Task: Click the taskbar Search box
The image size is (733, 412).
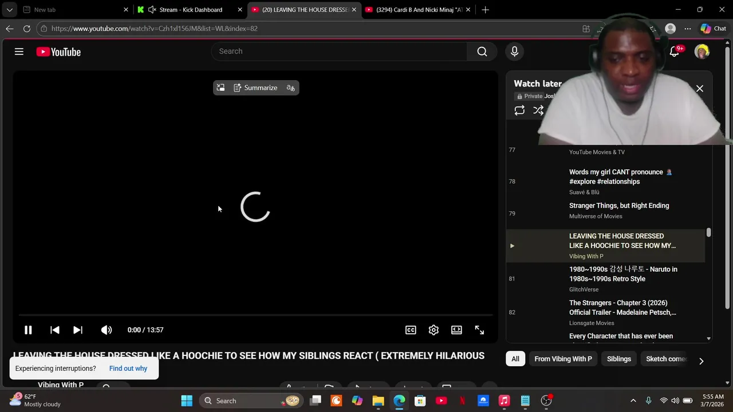Action: [252, 401]
